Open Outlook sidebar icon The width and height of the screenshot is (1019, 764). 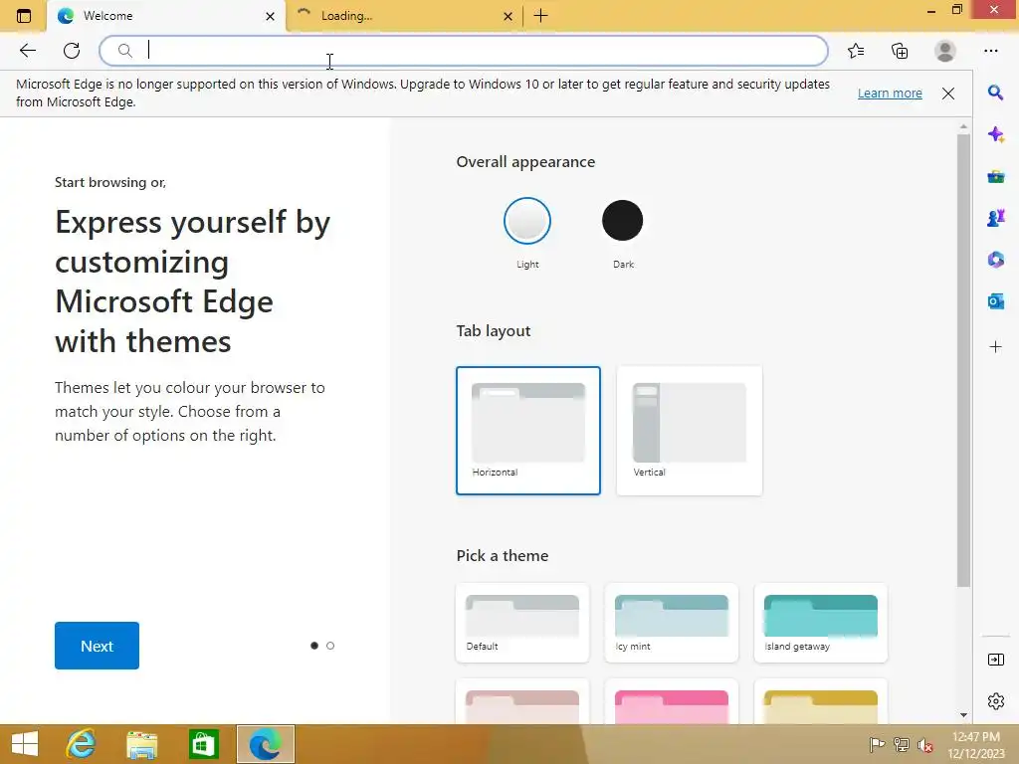point(995,301)
